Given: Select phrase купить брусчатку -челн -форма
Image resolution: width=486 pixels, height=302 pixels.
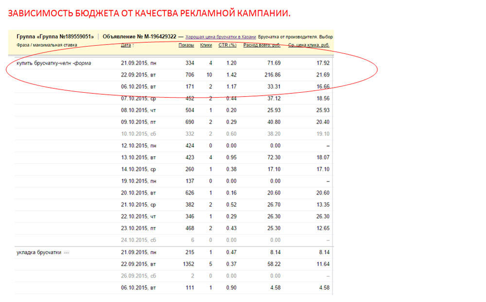Looking at the screenshot, I should (53, 63).
